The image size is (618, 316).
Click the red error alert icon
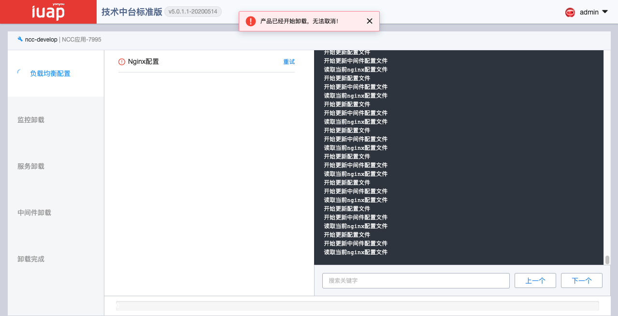click(x=250, y=21)
